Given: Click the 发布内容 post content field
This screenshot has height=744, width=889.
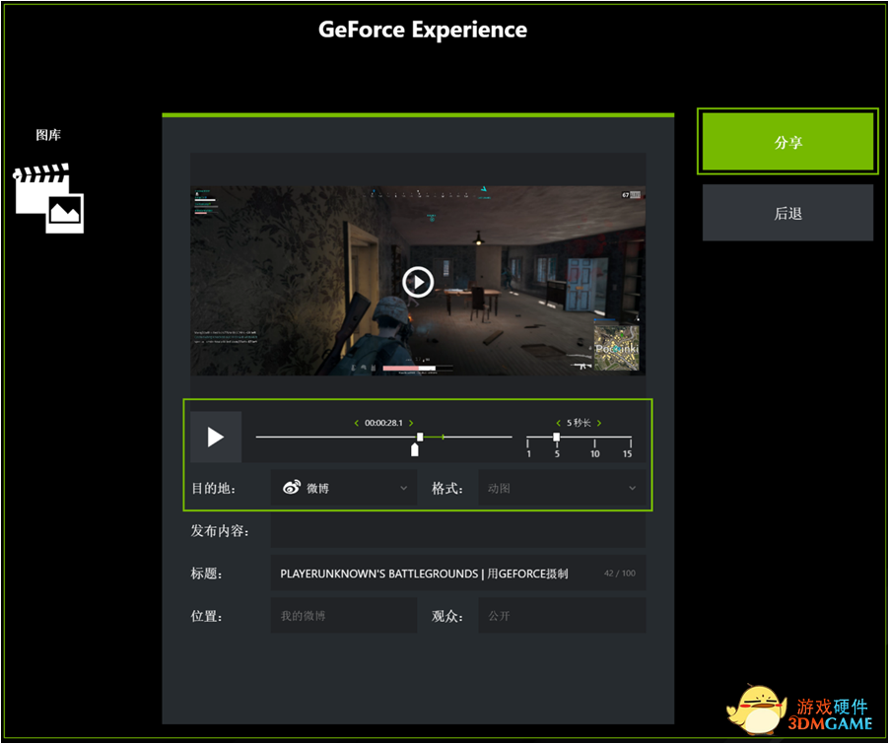Looking at the screenshot, I should pyautogui.click(x=458, y=530).
